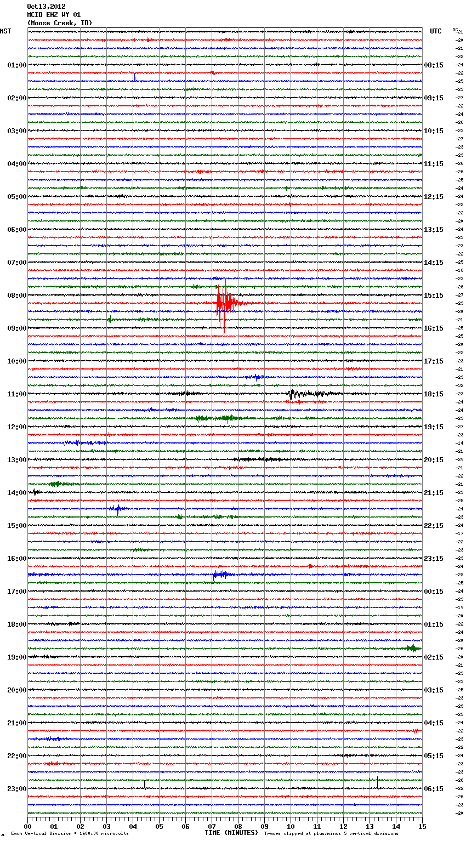Click minute 15 tick label on bottom axis

(422, 826)
